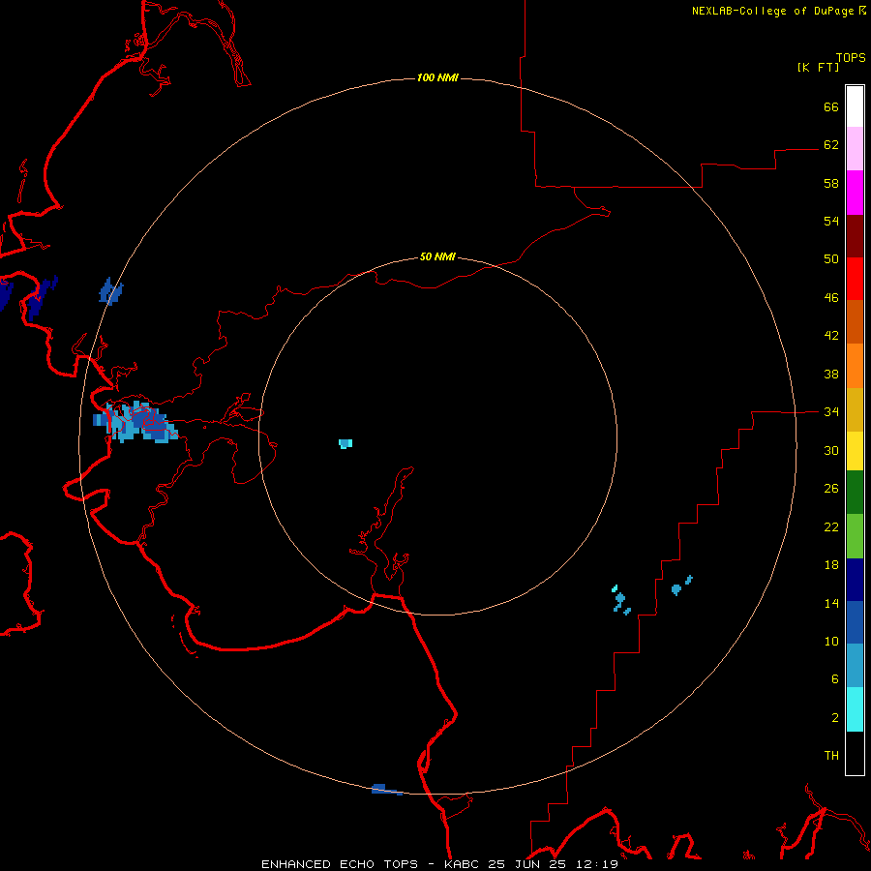Pick the magenta color swatch in legend
Image resolution: width=871 pixels, height=871 pixels.
point(855,193)
